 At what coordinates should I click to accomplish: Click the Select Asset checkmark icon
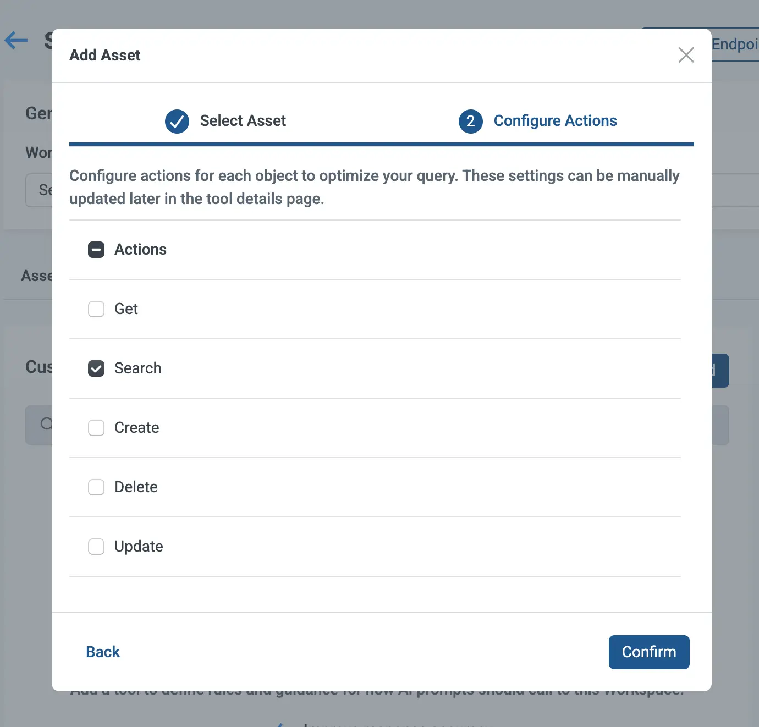(x=177, y=121)
